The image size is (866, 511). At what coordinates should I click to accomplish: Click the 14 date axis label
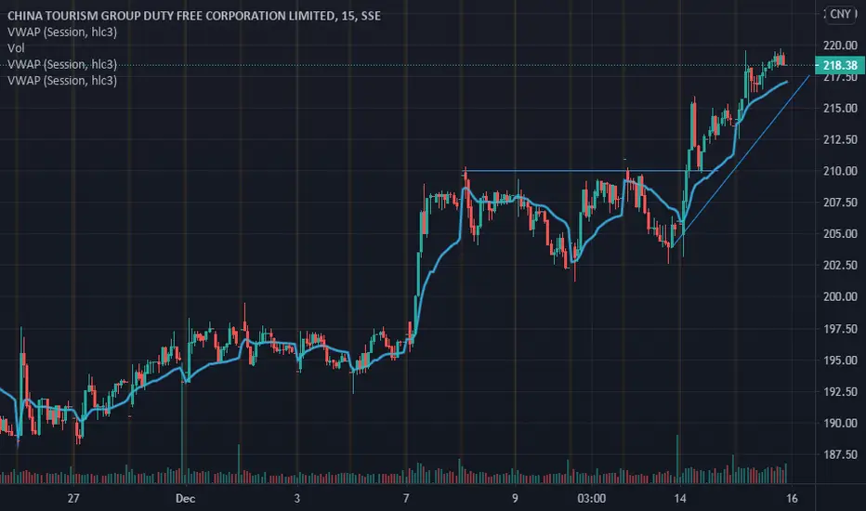(680, 498)
